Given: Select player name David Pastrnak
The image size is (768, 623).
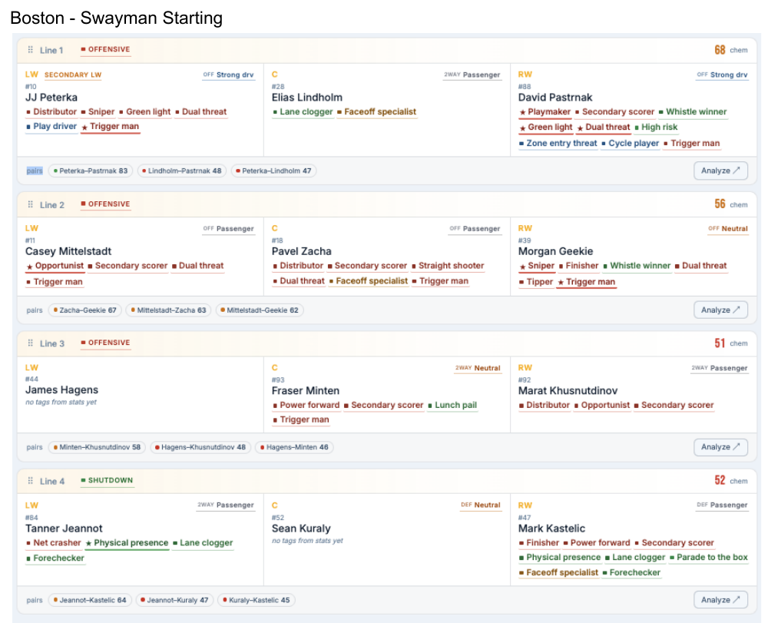Looking at the screenshot, I should tap(555, 98).
